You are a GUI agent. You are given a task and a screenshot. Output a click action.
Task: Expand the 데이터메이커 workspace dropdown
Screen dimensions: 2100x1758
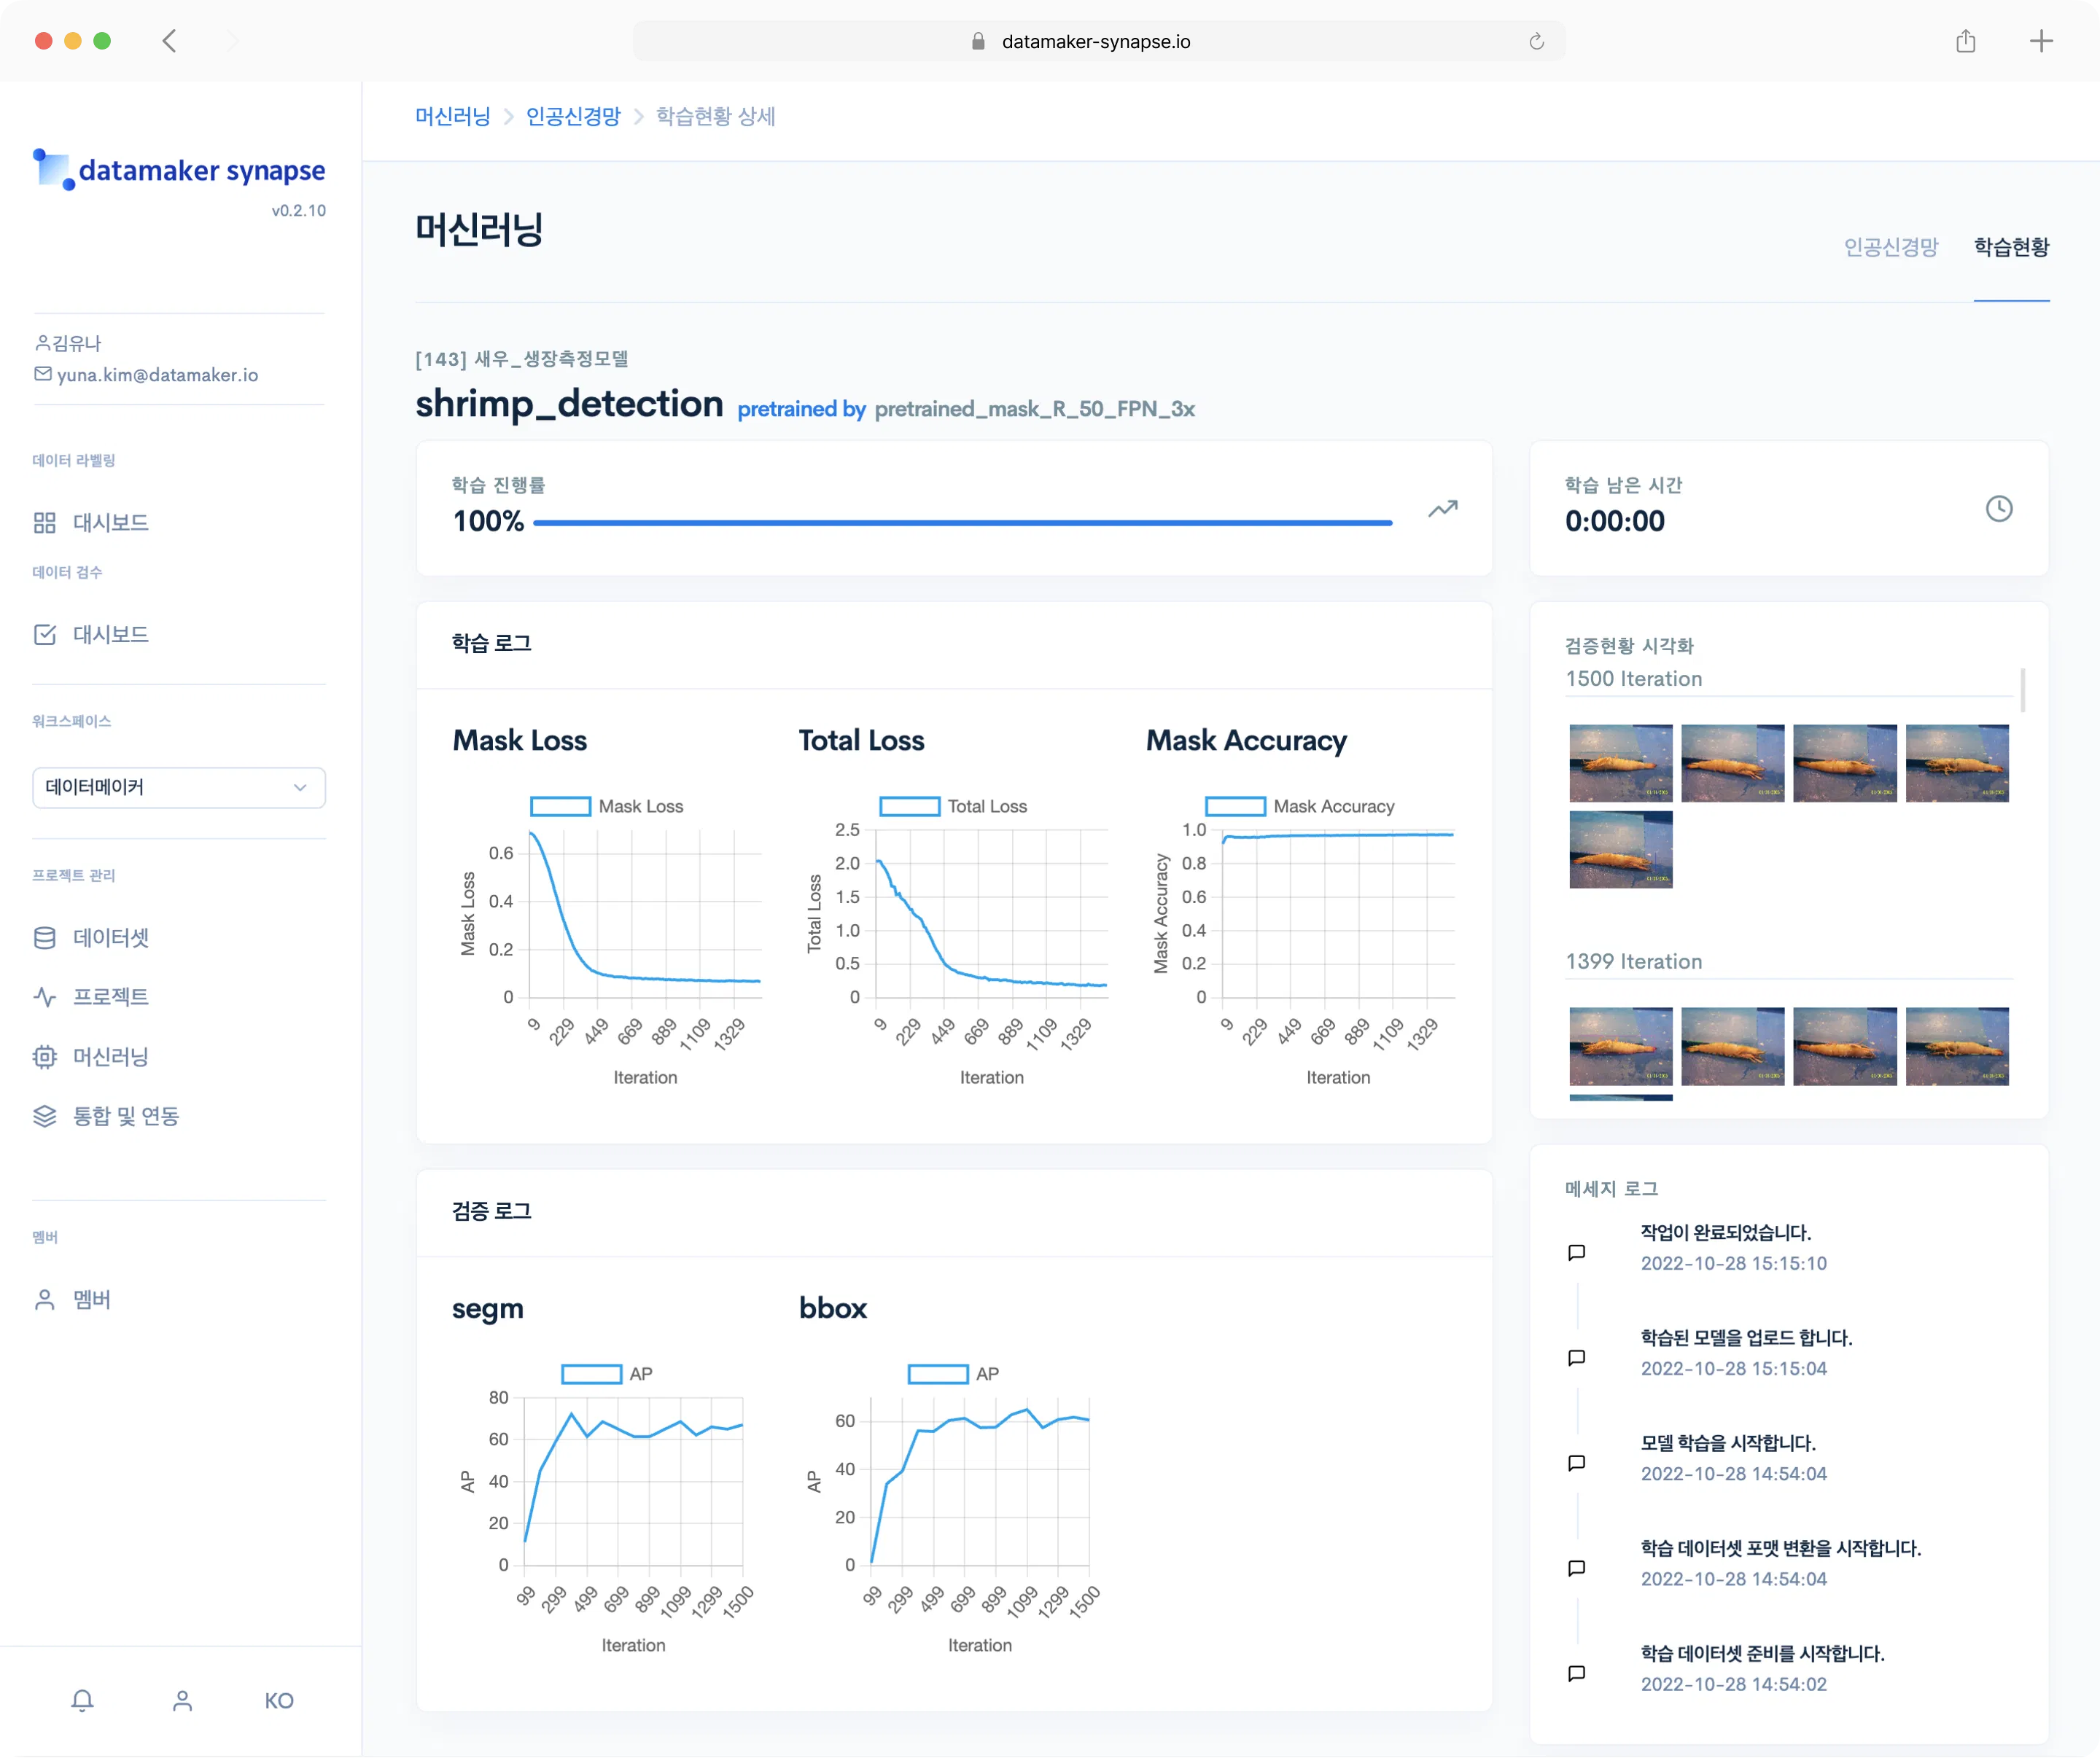tap(179, 786)
